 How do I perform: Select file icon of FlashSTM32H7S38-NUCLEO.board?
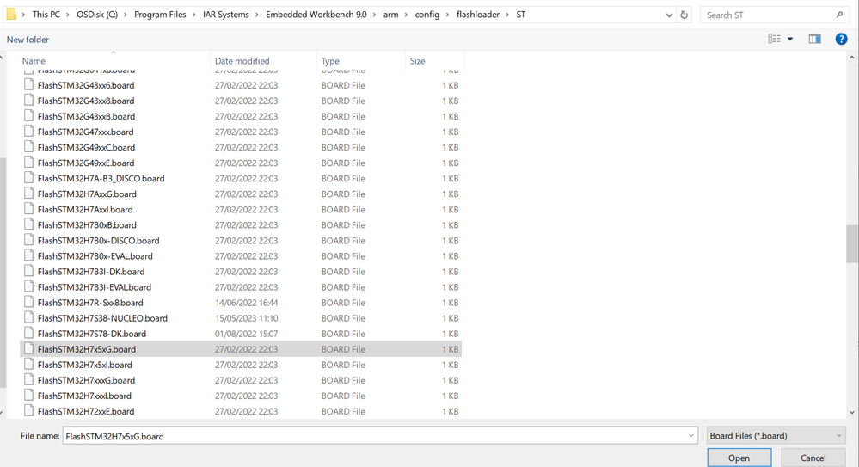pyautogui.click(x=28, y=318)
